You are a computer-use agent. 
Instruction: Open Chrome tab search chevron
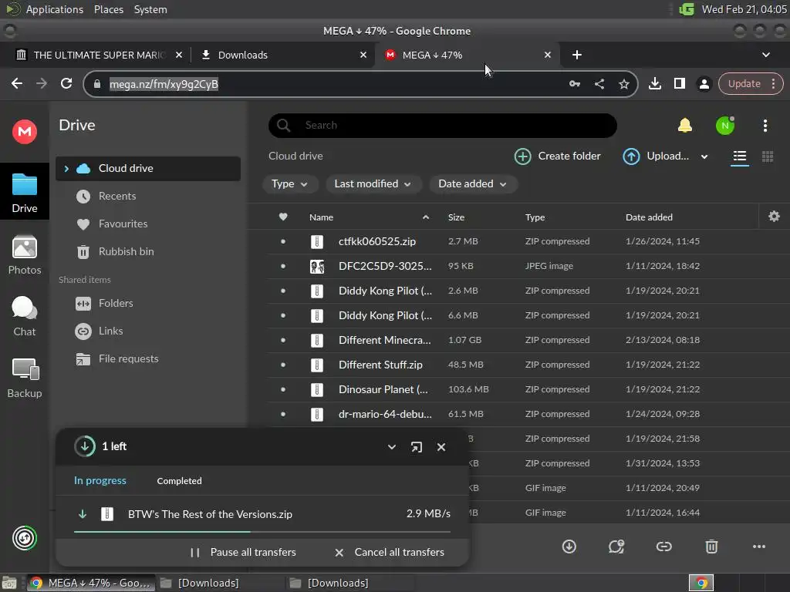pos(766,55)
